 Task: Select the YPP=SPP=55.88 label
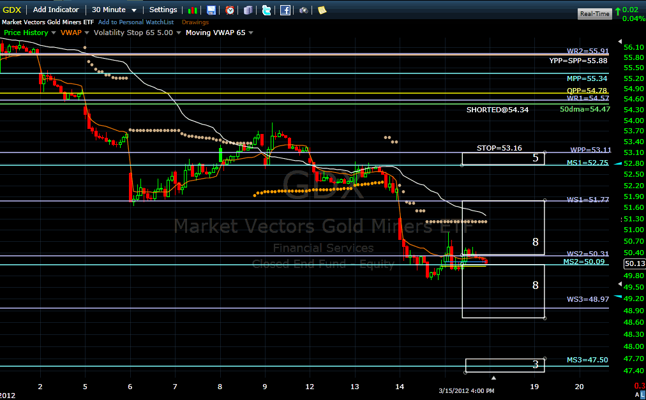[578, 61]
